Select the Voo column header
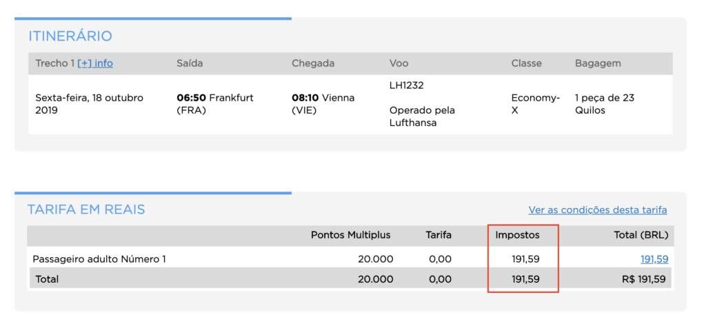706x324 pixels. click(399, 63)
